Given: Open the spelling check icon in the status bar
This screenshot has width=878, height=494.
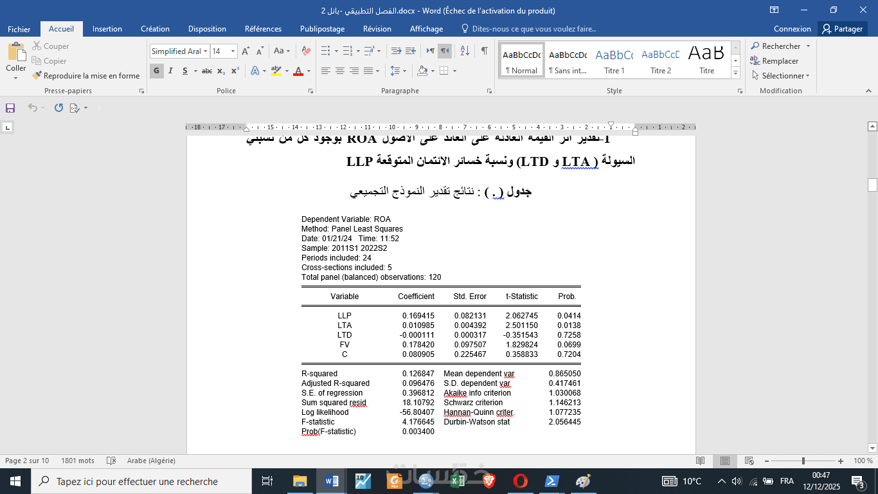Looking at the screenshot, I should (x=111, y=461).
